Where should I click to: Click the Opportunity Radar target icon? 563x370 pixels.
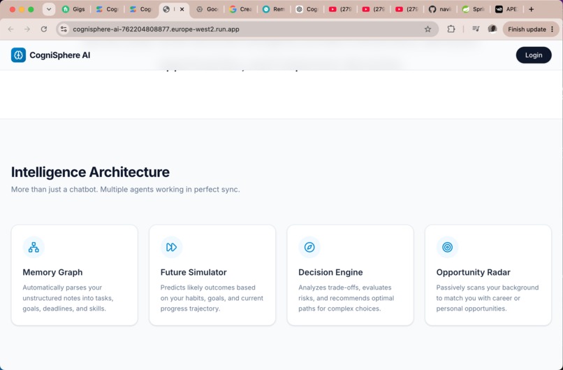(x=447, y=247)
